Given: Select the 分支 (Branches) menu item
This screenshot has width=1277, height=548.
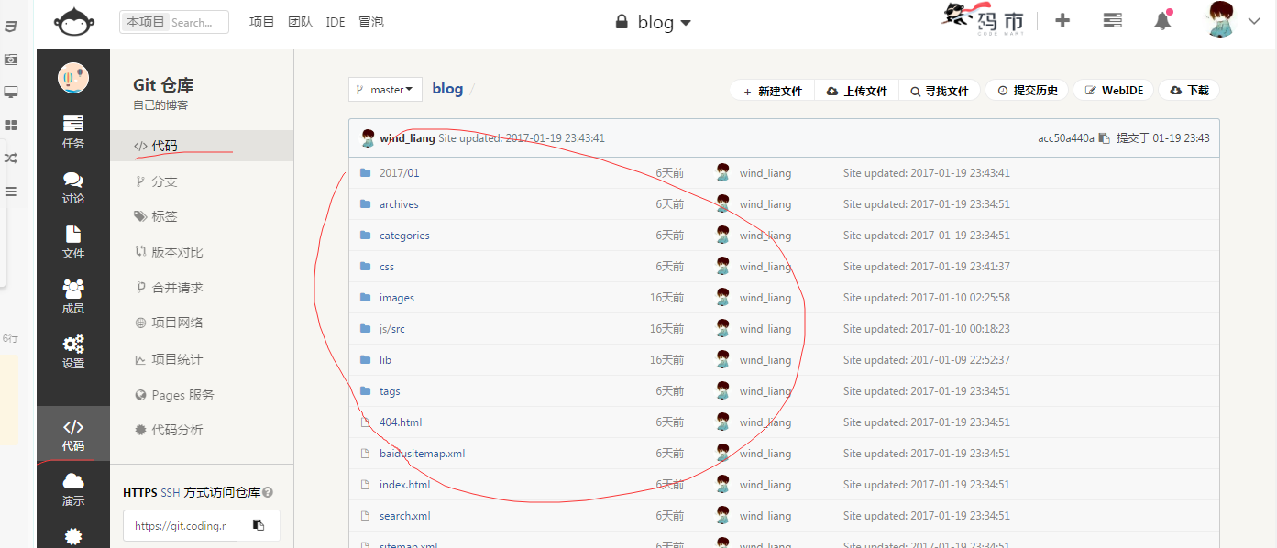Looking at the screenshot, I should [x=164, y=181].
